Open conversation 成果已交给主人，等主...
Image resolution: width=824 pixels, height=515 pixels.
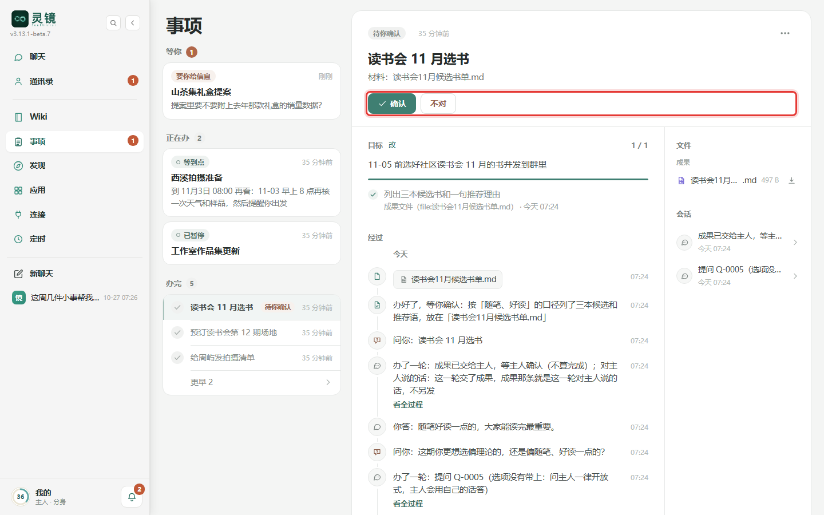[738, 242]
